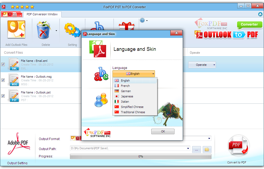Open the output folder icon

coord(207,149)
